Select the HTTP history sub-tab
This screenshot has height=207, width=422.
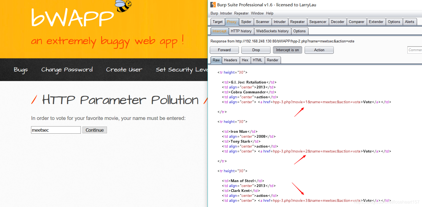pyautogui.click(x=241, y=31)
